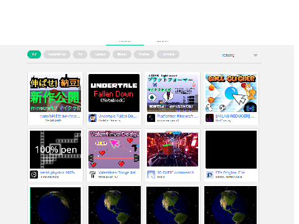This screenshot has height=224, width=299.
Task: Click author name under Valentines Dodge
Action: [x=108, y=177]
